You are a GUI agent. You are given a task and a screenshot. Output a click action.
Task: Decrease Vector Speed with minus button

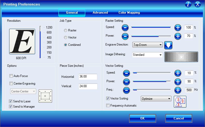(126, 73)
